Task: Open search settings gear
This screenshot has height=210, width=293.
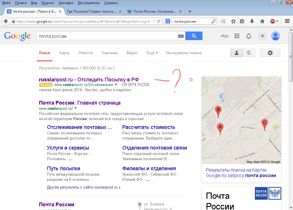Action: pos(270,53)
